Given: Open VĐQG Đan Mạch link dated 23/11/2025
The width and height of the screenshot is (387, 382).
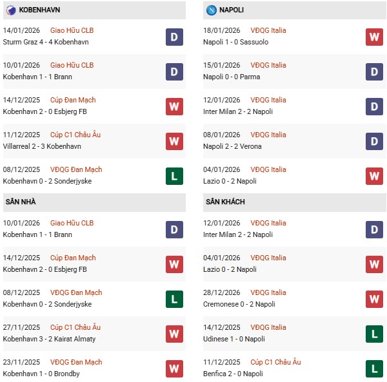Looking at the screenshot, I should coord(76,362).
